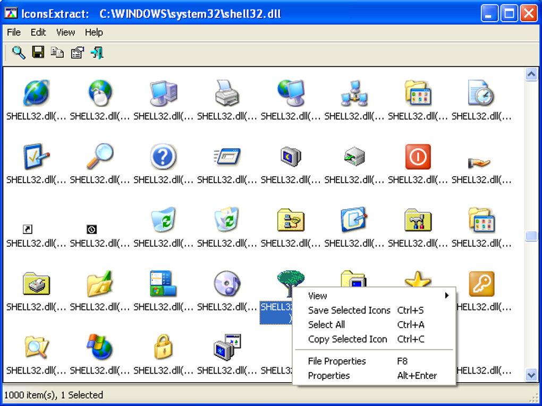This screenshot has height=406, width=542.
Task: Select the blue question mark help icon
Action: click(163, 157)
